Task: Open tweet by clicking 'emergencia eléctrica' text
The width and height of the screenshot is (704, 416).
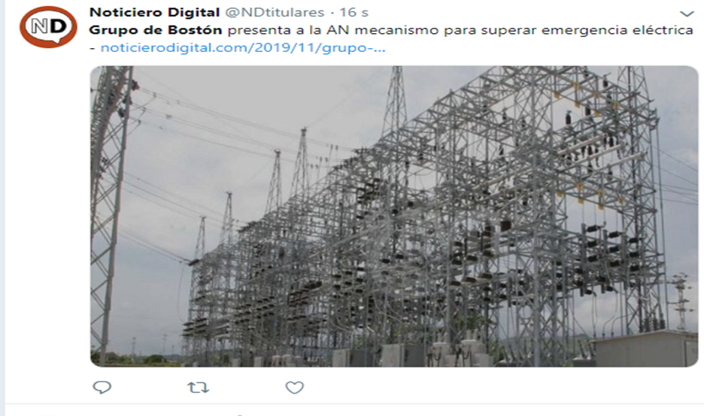Action: [618, 30]
